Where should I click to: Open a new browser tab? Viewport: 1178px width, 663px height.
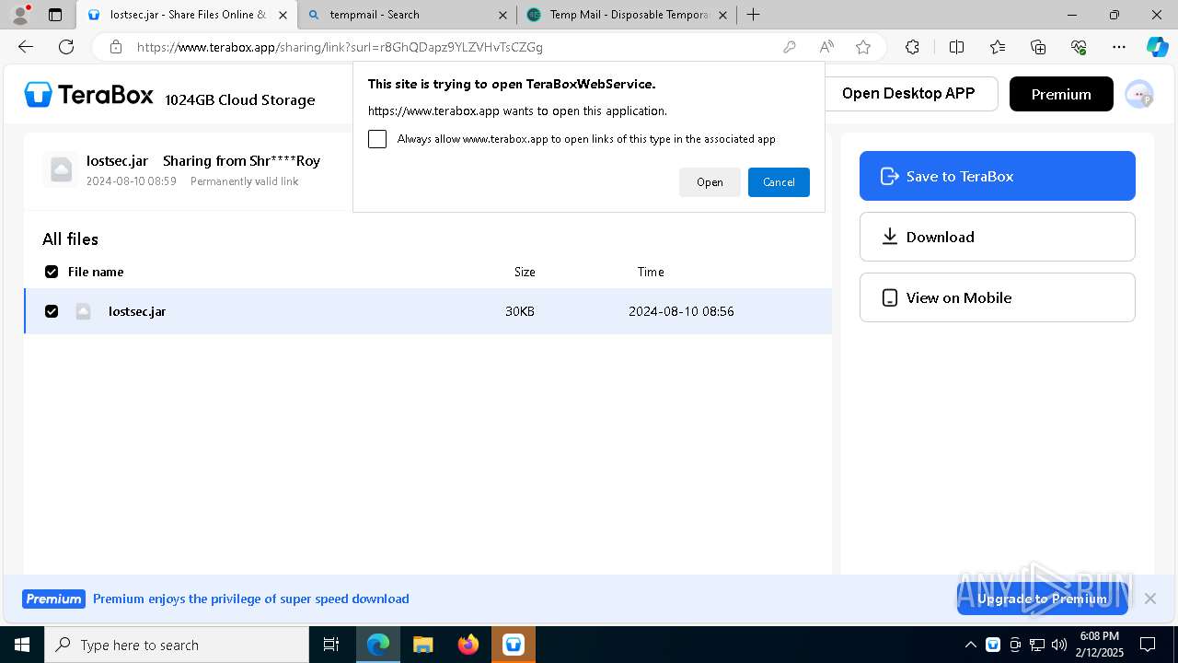[x=754, y=15]
